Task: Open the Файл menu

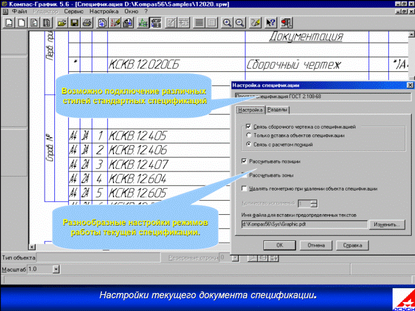Action: pyautogui.click(x=20, y=11)
